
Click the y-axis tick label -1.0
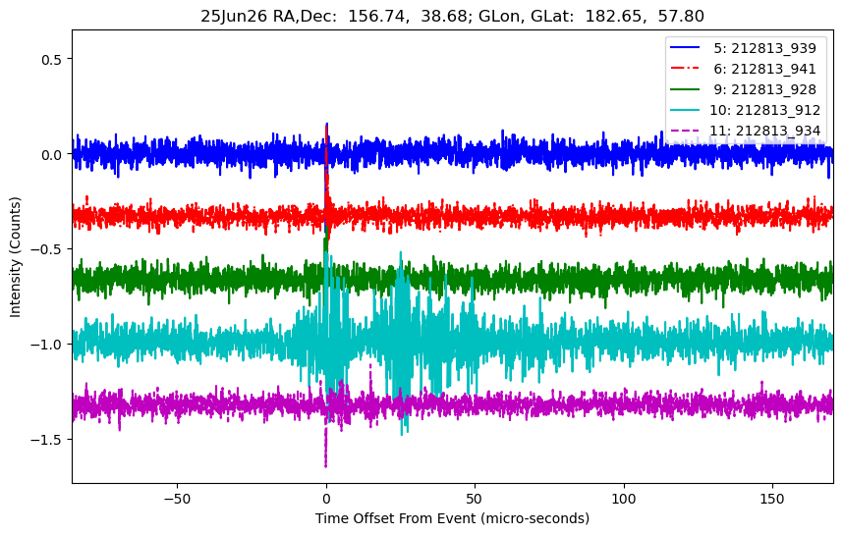click(x=47, y=345)
